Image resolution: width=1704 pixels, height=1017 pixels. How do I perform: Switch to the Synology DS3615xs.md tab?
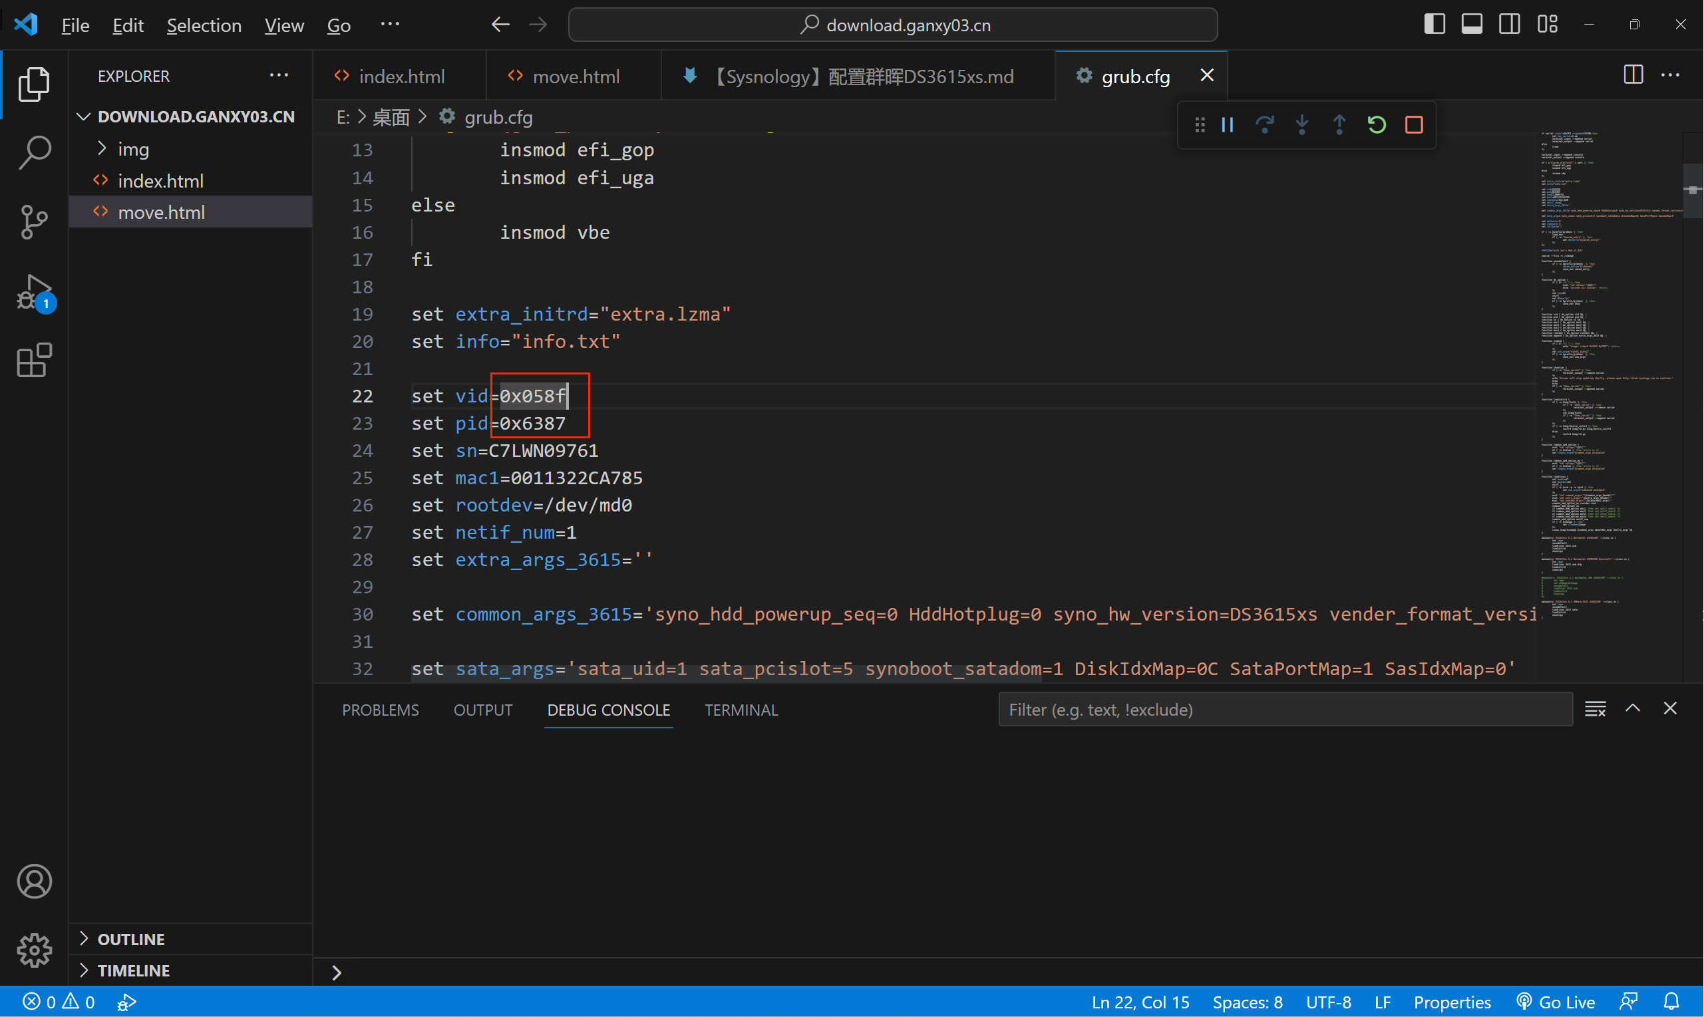point(858,75)
